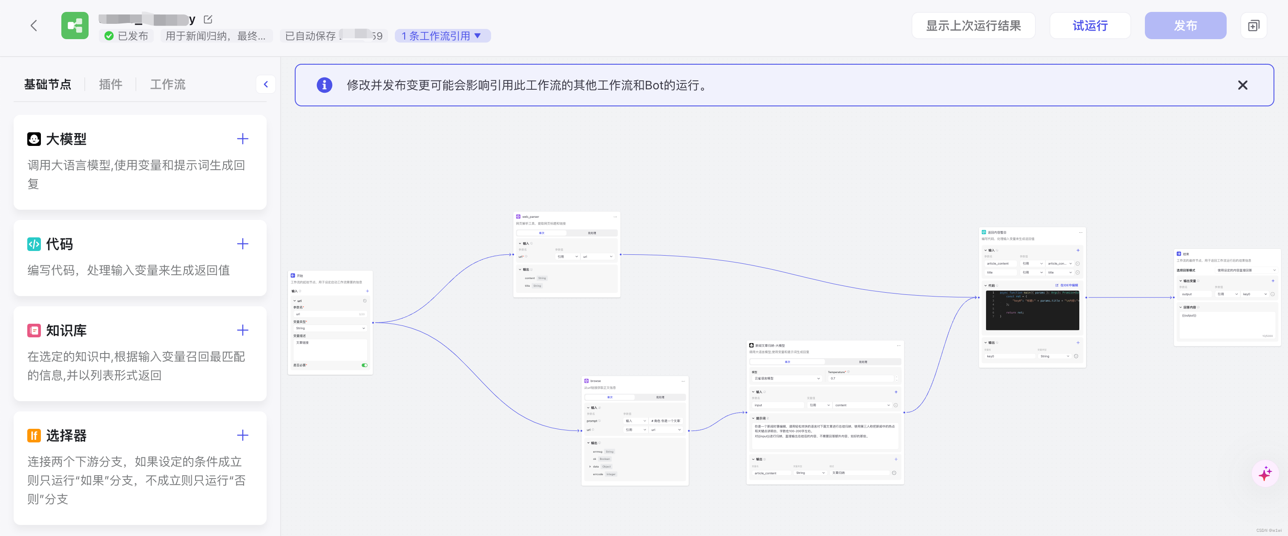
Task: Select 批处理 tab in browse node
Action: 660,397
